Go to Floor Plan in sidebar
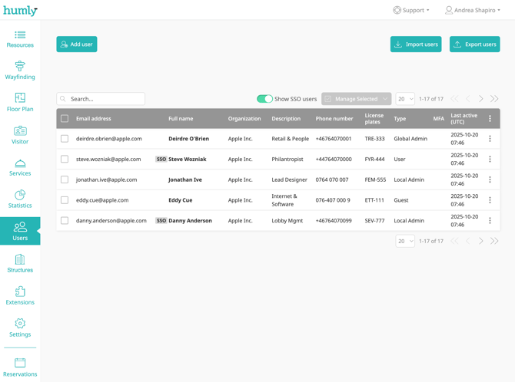The height and width of the screenshot is (382, 515). tap(20, 98)
